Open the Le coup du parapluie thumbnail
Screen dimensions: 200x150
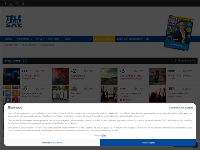pos(109,94)
